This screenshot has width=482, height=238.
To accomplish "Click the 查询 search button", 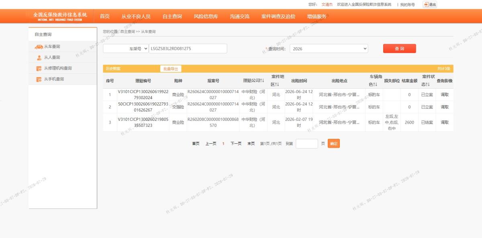I will click(x=399, y=49).
